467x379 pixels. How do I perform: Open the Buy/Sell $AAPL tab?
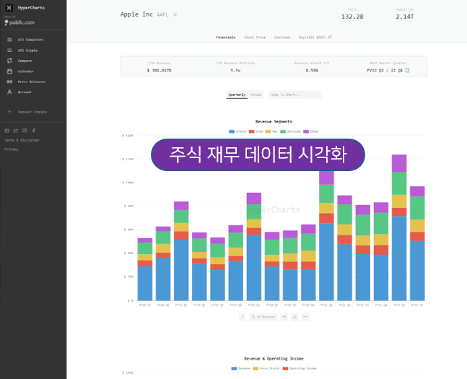click(x=315, y=38)
